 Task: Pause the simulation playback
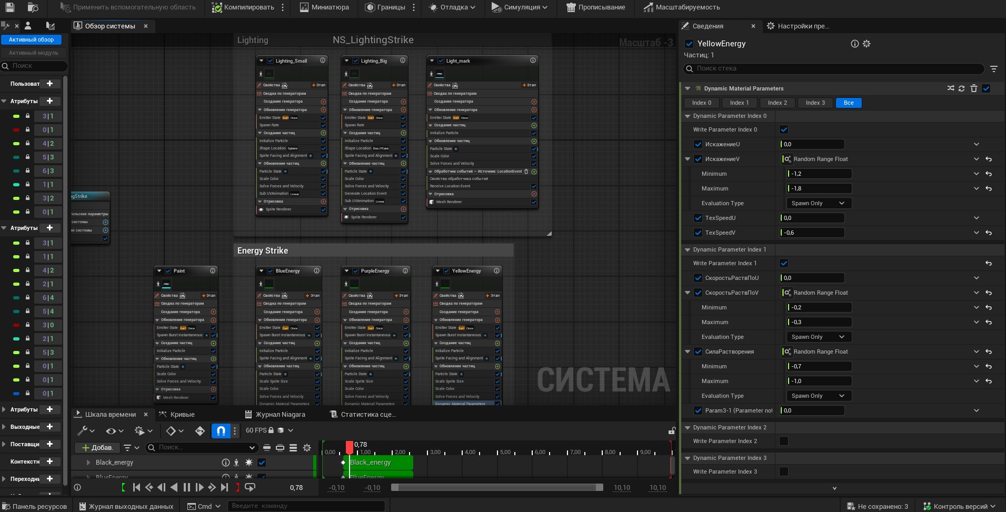click(186, 487)
